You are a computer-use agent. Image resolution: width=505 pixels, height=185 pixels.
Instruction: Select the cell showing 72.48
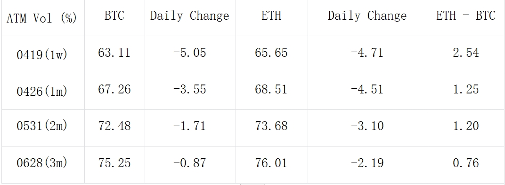[114, 128]
